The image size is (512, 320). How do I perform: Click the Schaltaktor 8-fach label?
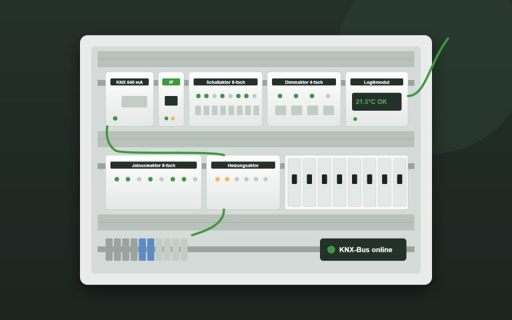coord(225,82)
